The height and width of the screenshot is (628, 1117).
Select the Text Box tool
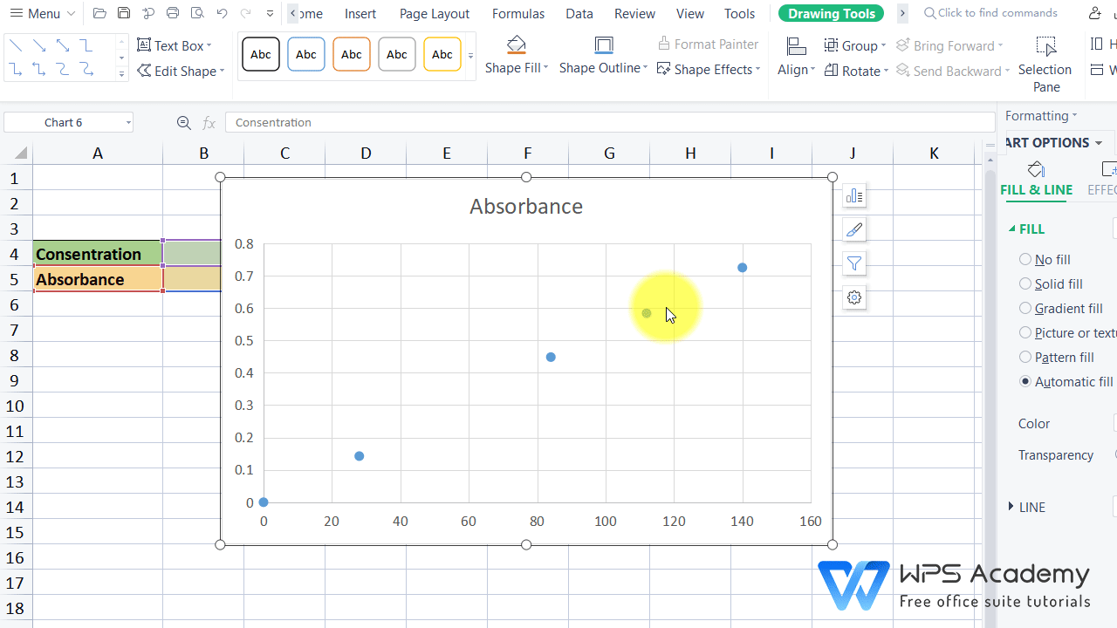pyautogui.click(x=175, y=45)
